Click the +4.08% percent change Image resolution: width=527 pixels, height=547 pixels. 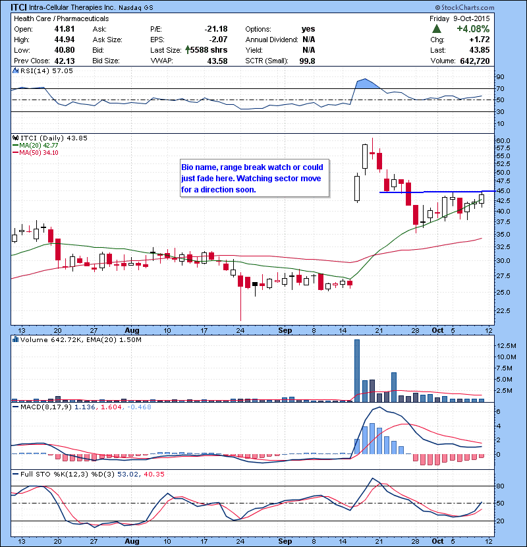pyautogui.click(x=473, y=29)
